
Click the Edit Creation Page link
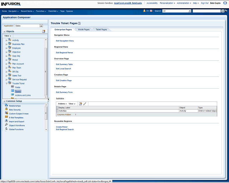coord(64,80)
